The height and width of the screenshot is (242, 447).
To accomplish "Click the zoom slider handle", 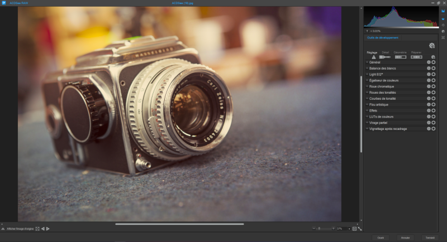I will 319,229.
